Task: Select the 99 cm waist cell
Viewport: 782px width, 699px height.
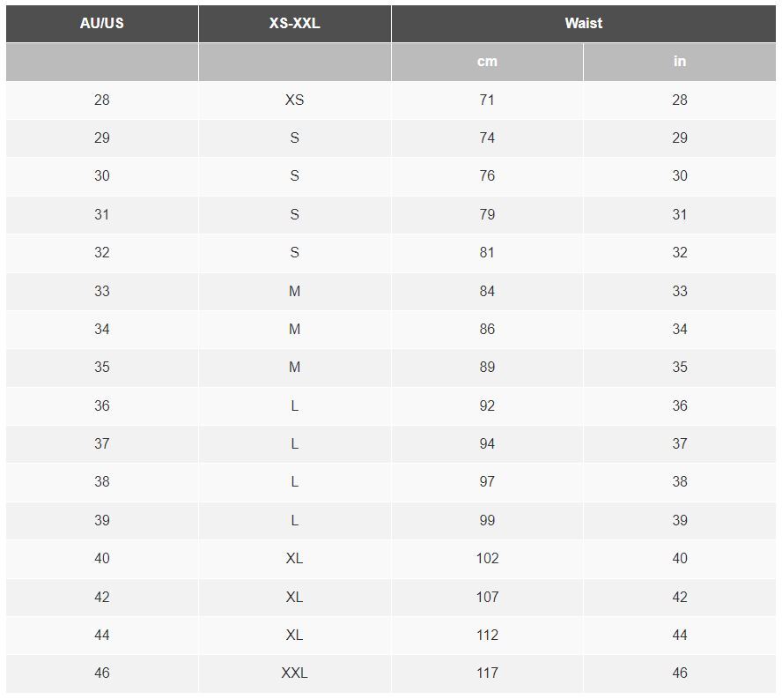Action: point(487,520)
